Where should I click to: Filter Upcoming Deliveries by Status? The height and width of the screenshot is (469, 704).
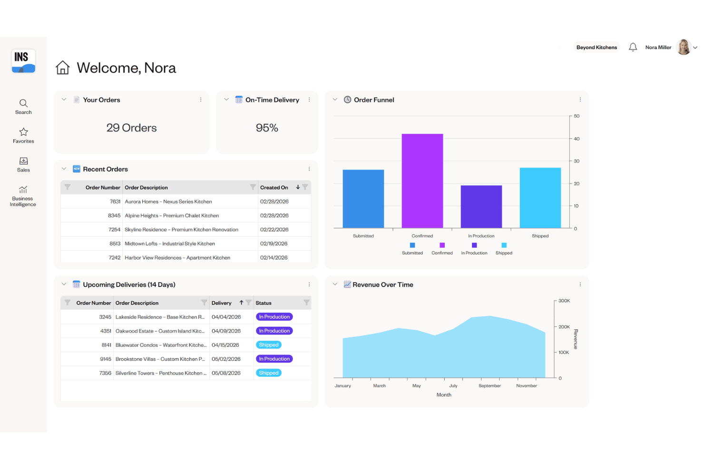(x=307, y=303)
